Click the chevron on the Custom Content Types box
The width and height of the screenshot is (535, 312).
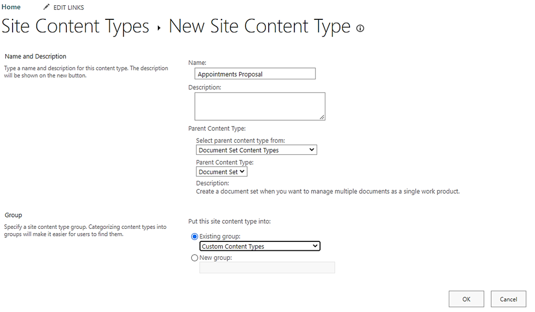coord(316,246)
